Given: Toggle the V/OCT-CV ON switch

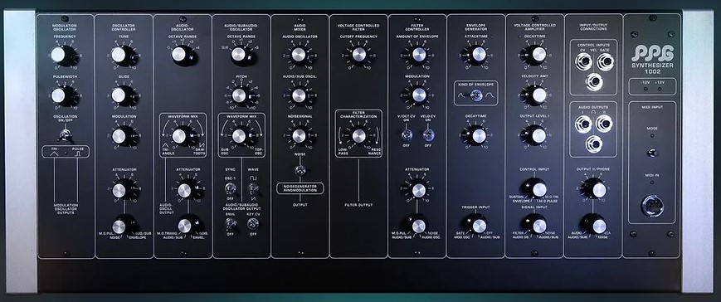Looking at the screenshot, I should click(x=407, y=134).
